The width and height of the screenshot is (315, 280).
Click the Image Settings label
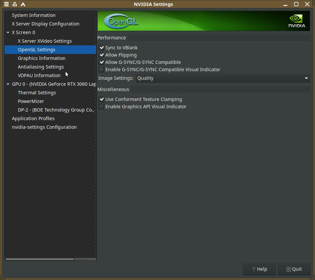(x=116, y=78)
